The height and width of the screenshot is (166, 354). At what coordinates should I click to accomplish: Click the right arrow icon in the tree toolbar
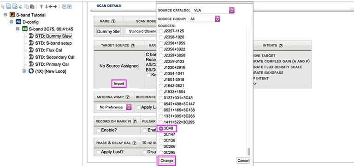(x=55, y=6)
